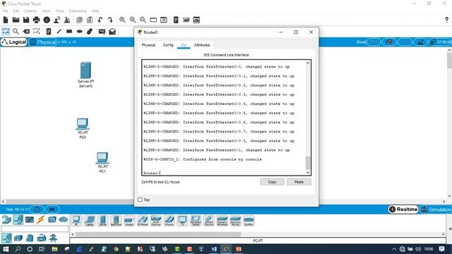Click the New file toolbar icon
The height and width of the screenshot is (254, 452).
tap(6, 20)
